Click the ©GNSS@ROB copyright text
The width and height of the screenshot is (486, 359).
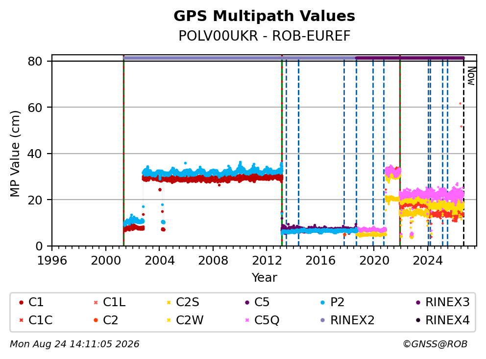point(435,344)
